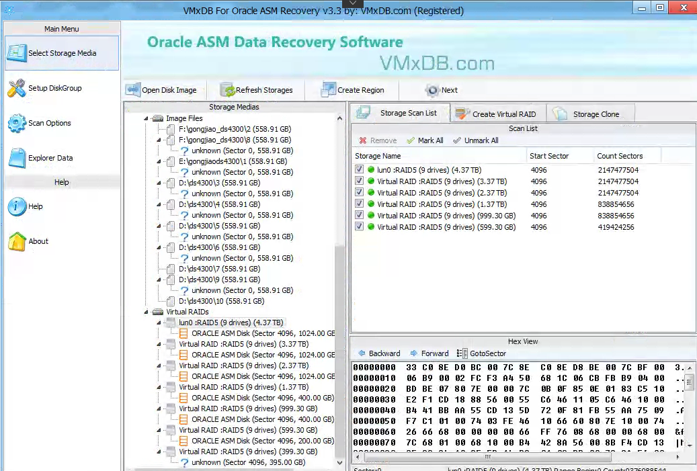Open the Setup DiskGroup tools icon
697x471 pixels.
pyautogui.click(x=17, y=88)
